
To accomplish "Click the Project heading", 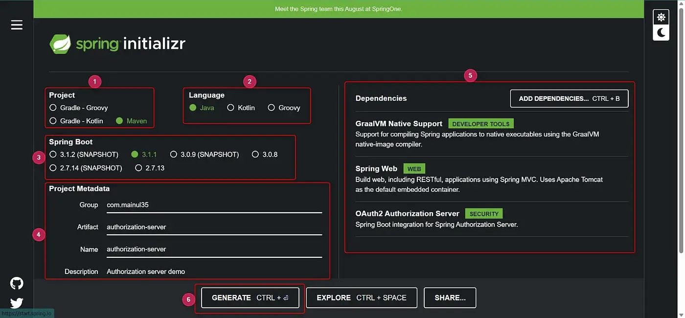I will pyautogui.click(x=62, y=95).
